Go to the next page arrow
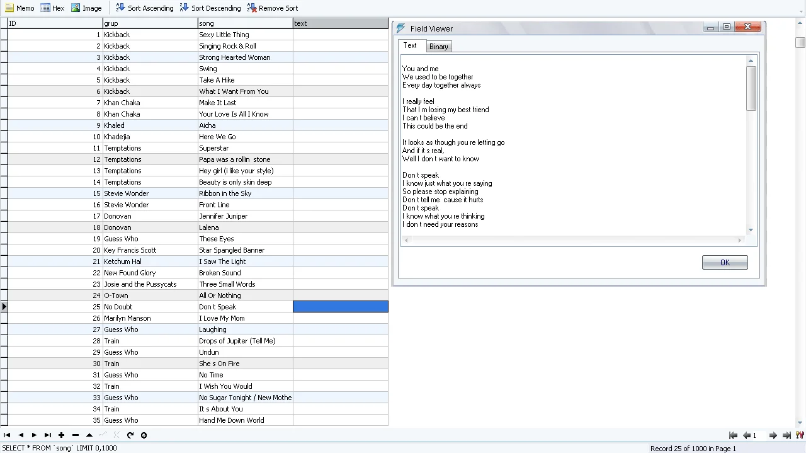This screenshot has width=806, height=453. (x=773, y=435)
